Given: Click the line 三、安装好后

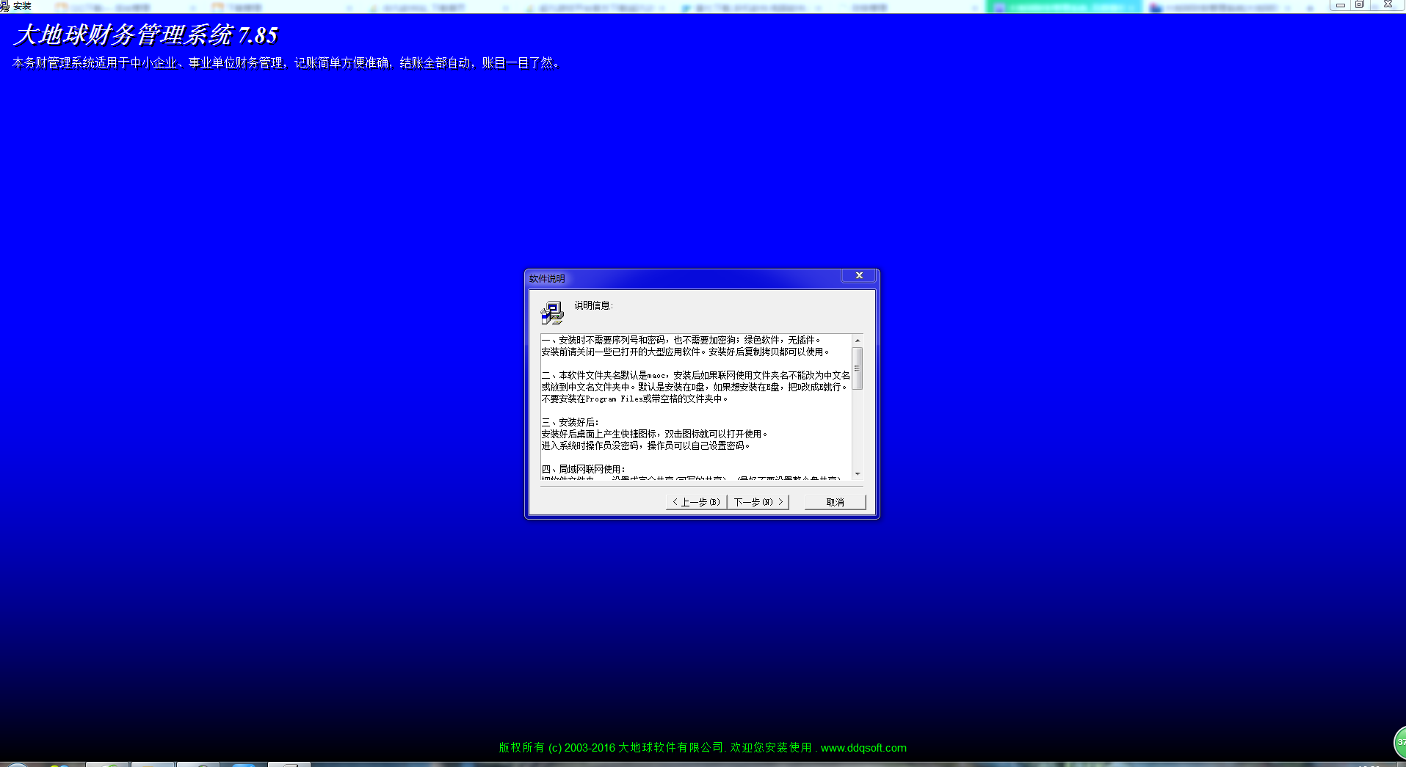Looking at the screenshot, I should (x=570, y=422).
